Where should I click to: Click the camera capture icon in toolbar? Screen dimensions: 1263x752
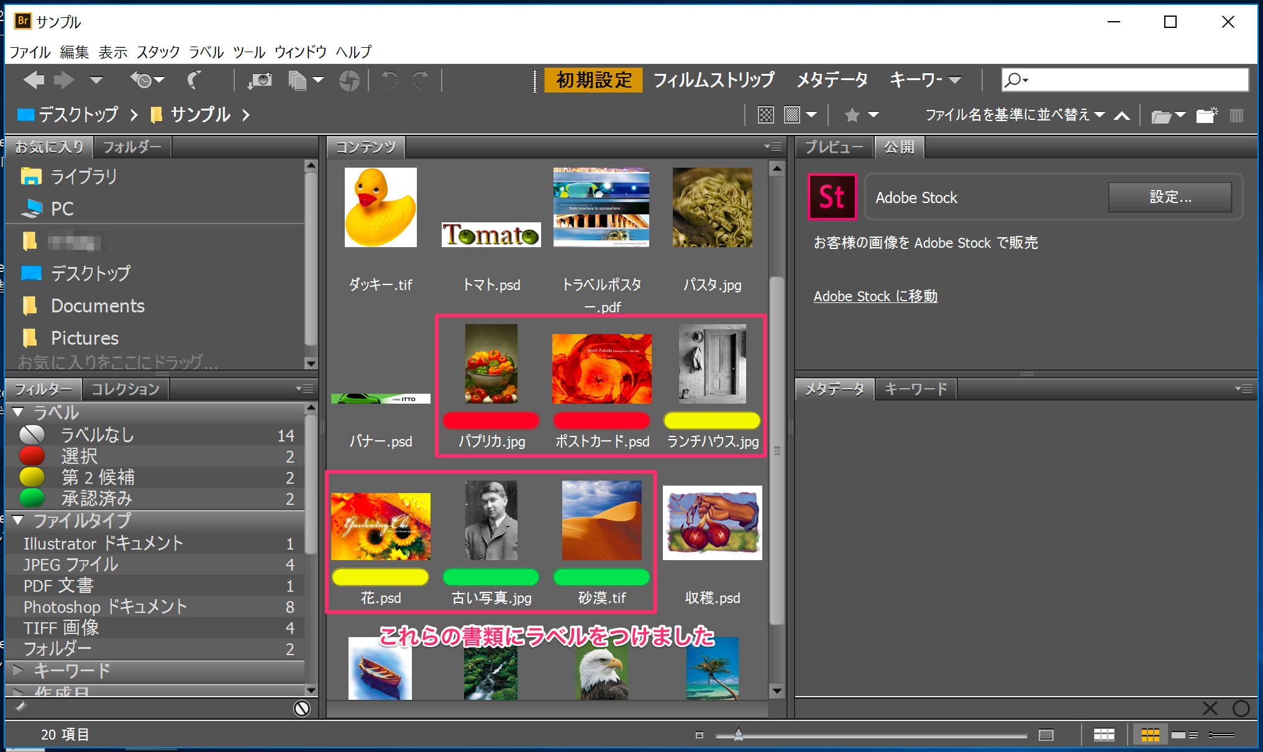tap(255, 79)
